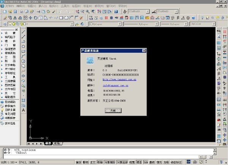Click the scissors Cut icon

coord(38,12)
